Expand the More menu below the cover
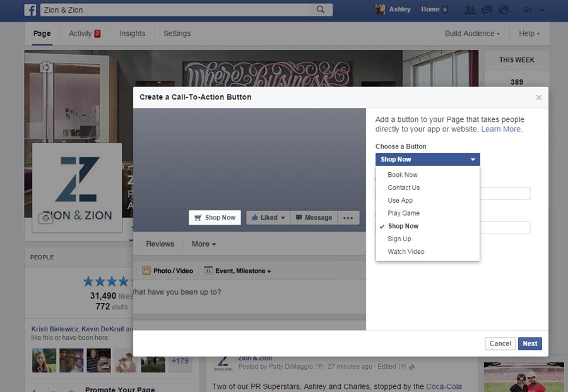This screenshot has height=392, width=568. click(203, 244)
